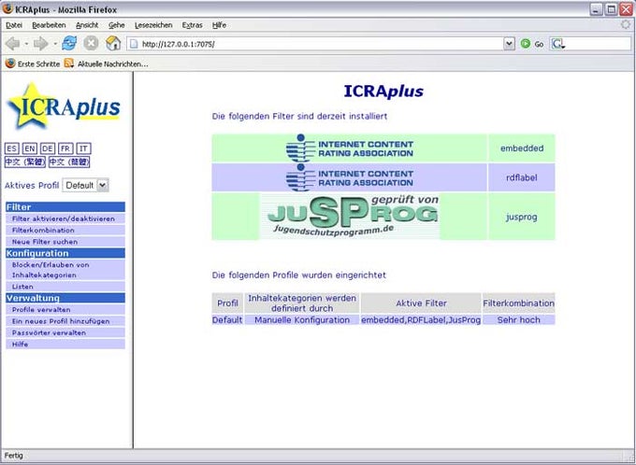The width and height of the screenshot is (636, 465).
Task: Open the Home page icon
Action: 113,43
